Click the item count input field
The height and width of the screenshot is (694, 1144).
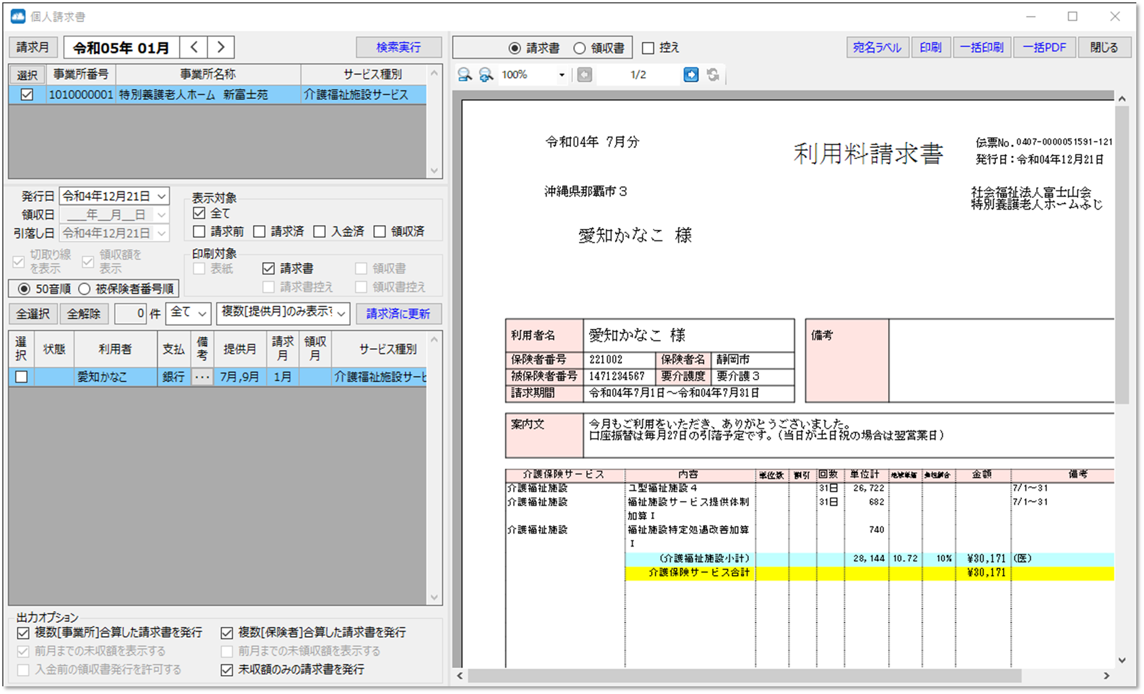coord(130,313)
